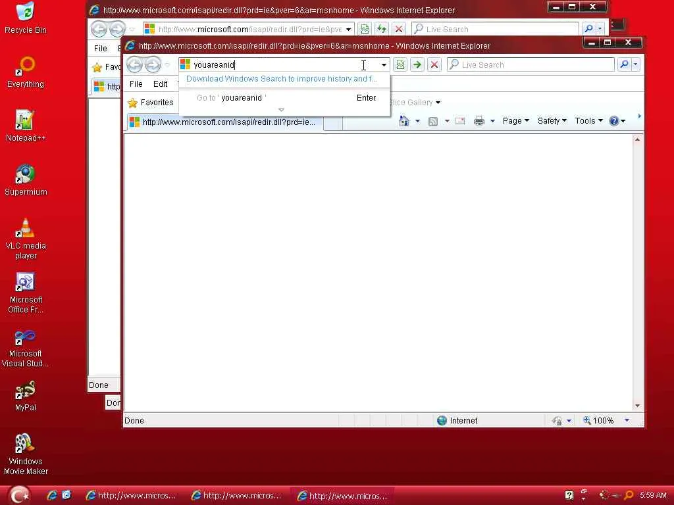Viewport: 674px width, 505px height.
Task: Open Recycle Bin desktop icon
Action: [26, 18]
